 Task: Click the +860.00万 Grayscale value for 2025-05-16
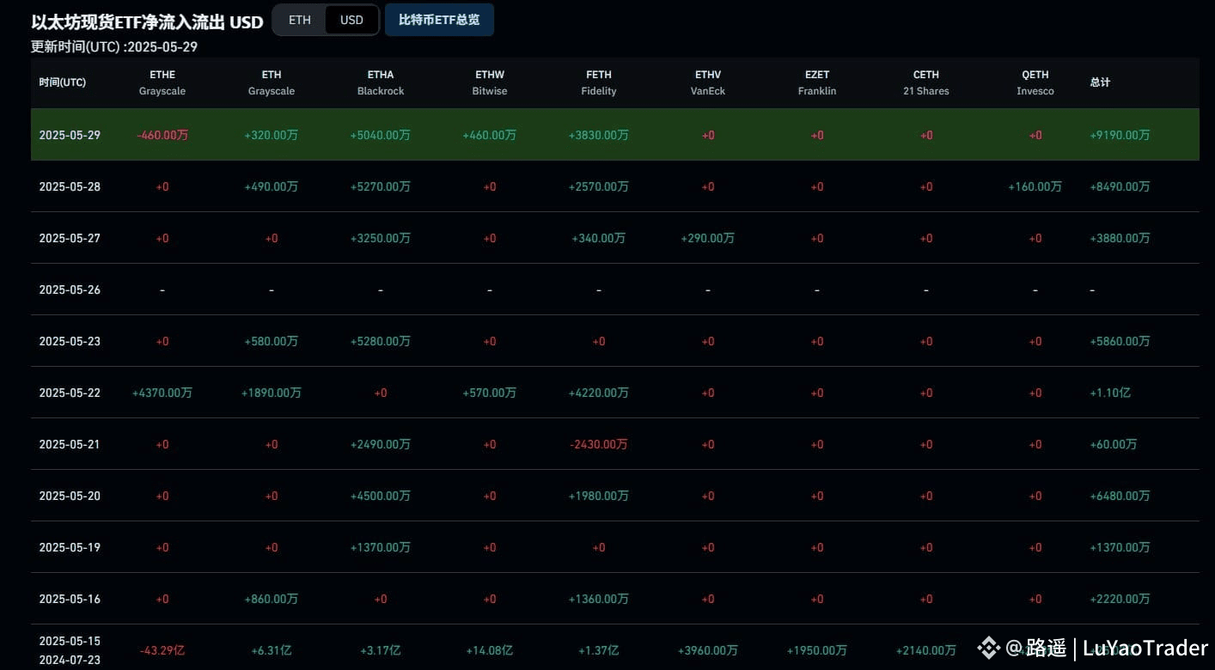point(272,599)
